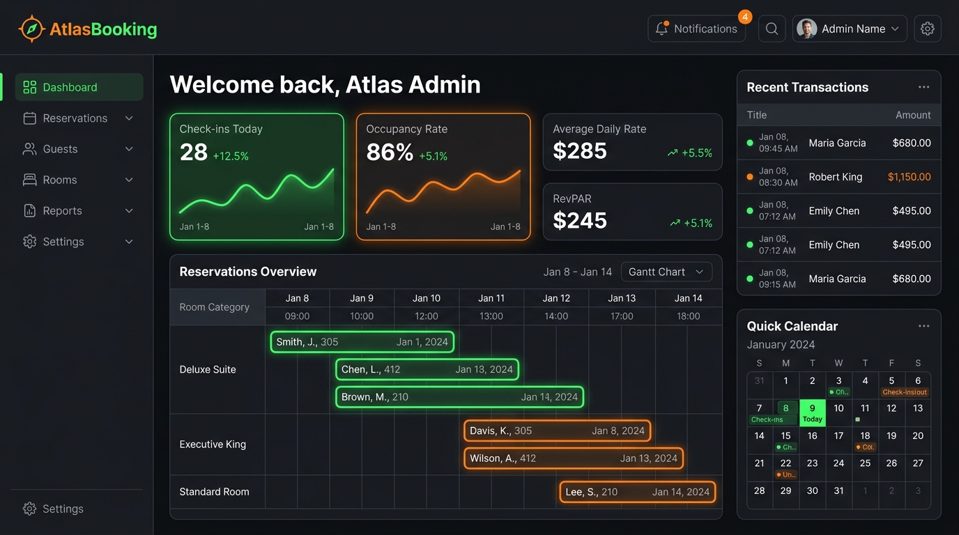This screenshot has width=959, height=535.
Task: Select the Davis, K., 305 reservation bar
Action: [x=558, y=431]
